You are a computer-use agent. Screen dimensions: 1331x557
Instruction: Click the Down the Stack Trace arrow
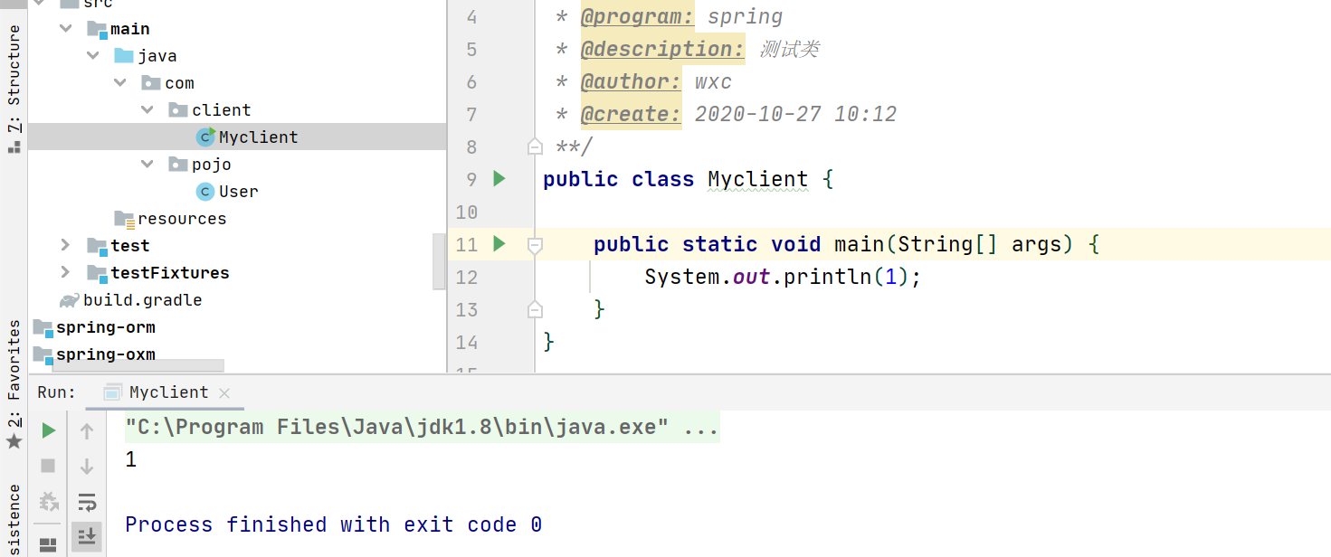[87, 466]
